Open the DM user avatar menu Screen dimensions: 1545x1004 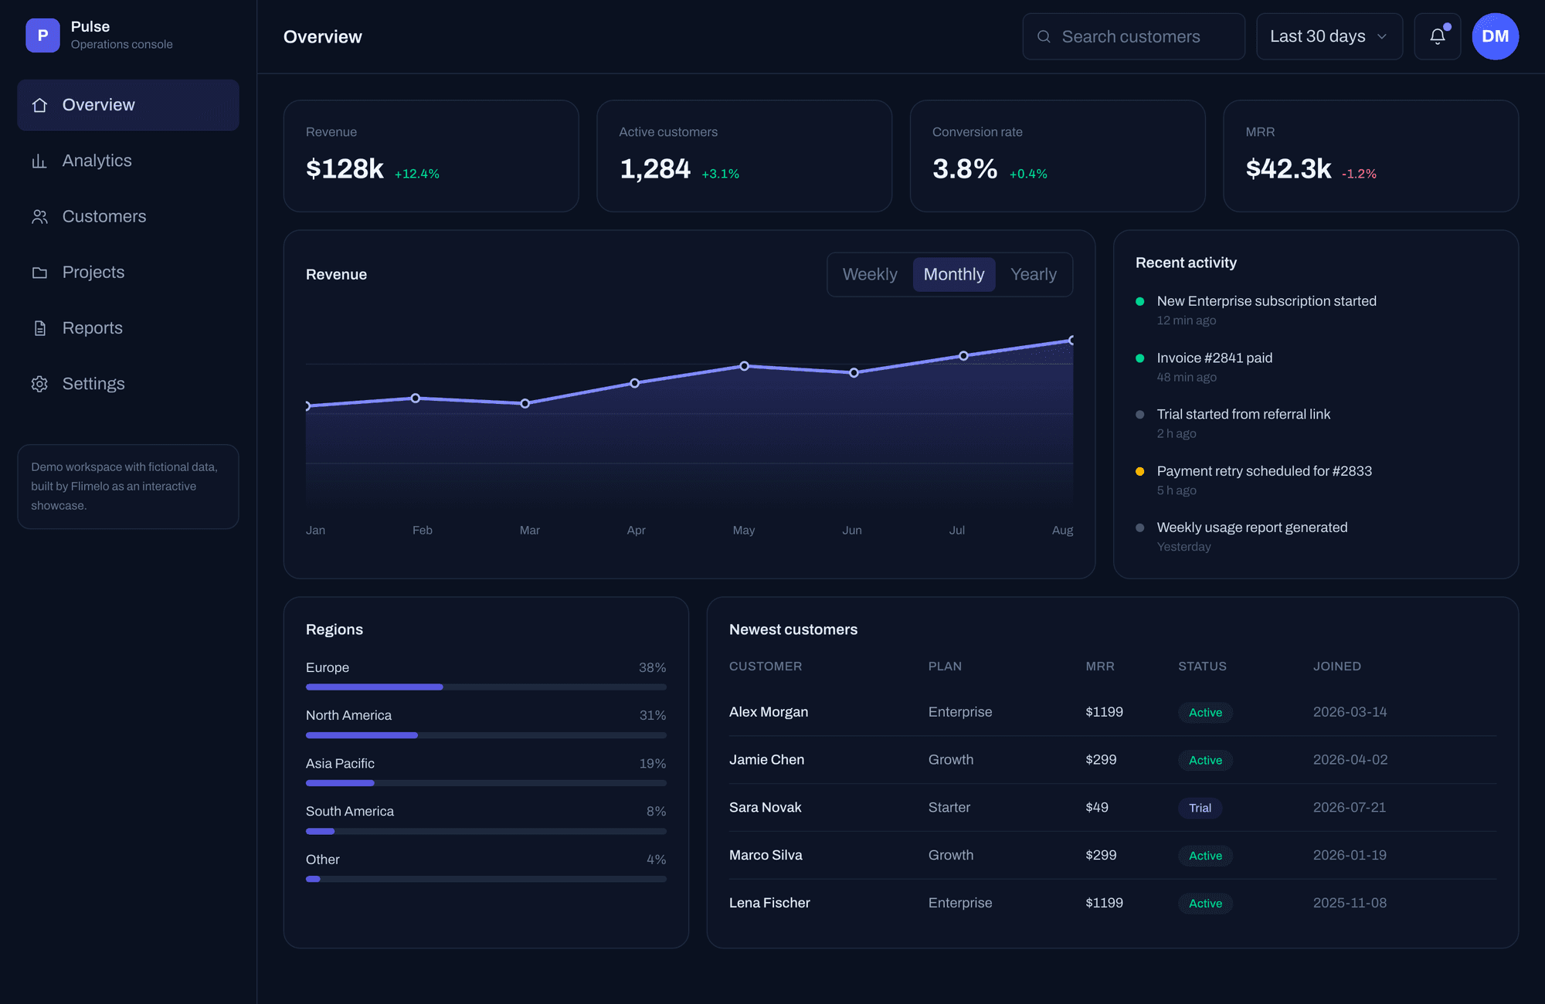(1496, 36)
